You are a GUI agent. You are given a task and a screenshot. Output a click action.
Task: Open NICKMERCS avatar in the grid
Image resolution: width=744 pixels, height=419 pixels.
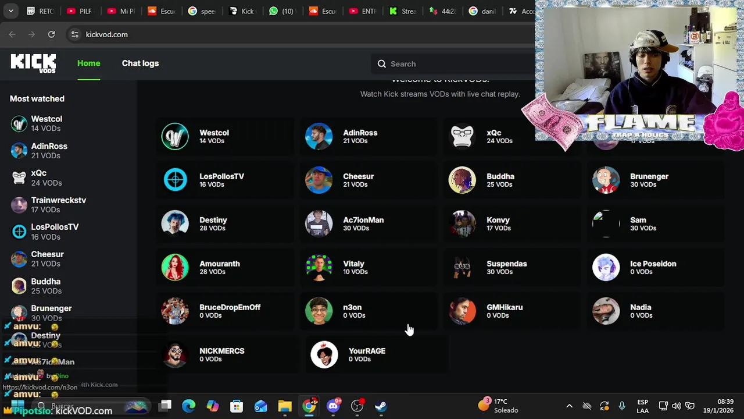tap(175, 354)
